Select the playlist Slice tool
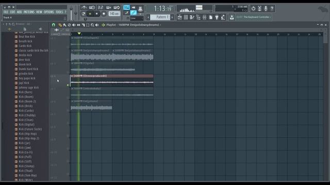This screenshot has height=185, width=330. pyautogui.click(x=83, y=25)
